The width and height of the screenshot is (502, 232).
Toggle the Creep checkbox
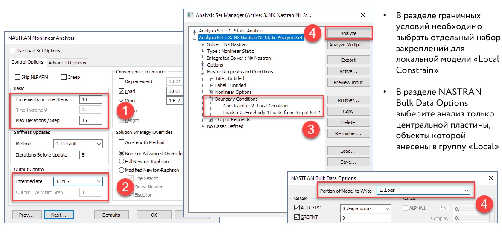pos(63,77)
